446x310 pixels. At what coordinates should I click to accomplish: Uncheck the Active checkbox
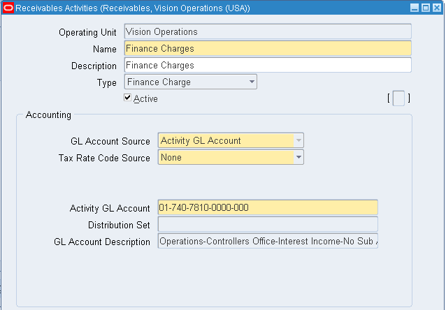(x=128, y=98)
